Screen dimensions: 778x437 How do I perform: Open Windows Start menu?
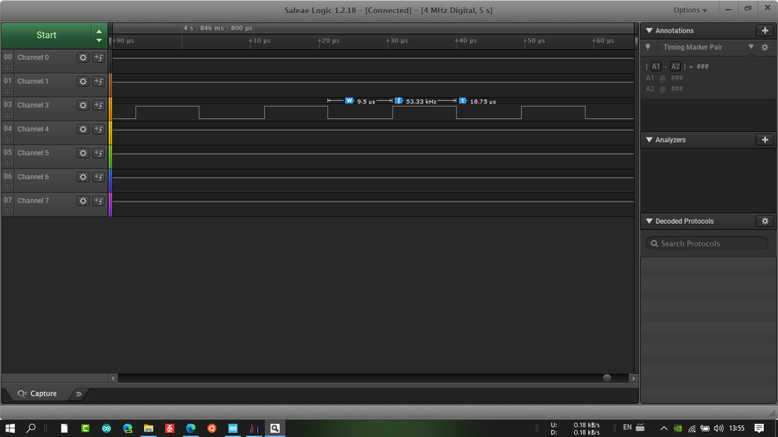tap(10, 428)
